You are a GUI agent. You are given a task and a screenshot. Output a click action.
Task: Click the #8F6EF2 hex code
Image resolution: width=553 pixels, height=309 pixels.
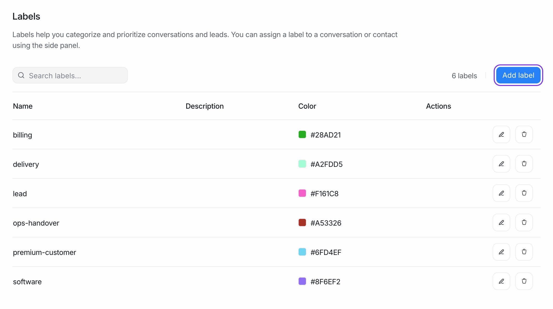(325, 282)
